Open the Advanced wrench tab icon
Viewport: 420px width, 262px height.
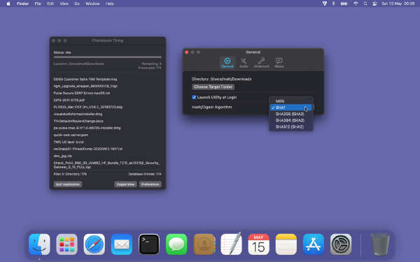click(261, 63)
